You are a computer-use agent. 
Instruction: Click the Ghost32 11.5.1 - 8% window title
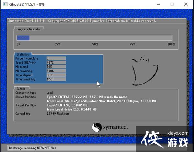tap(27, 5)
